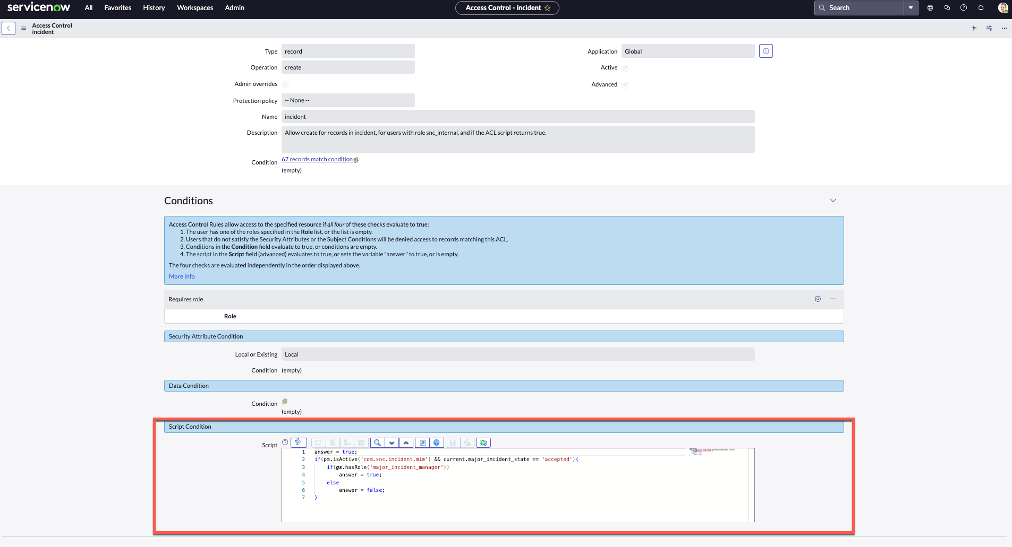
Task: Collapse the Conditions section chevron
Action: point(833,201)
